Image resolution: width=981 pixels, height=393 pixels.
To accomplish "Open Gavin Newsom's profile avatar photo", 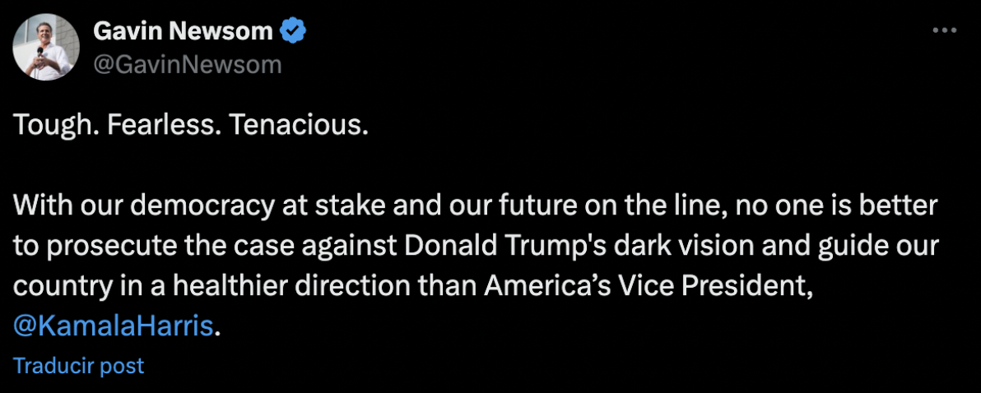I will [45, 47].
